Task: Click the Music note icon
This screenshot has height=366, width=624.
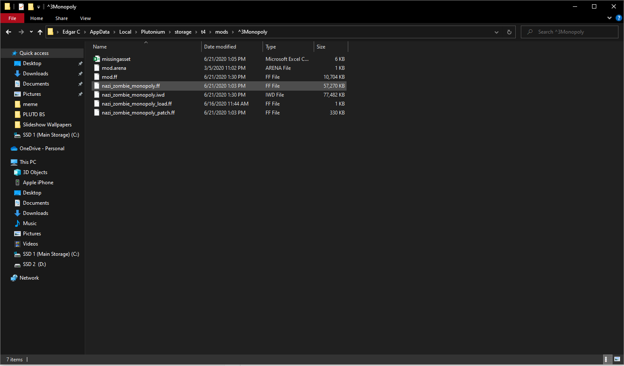Action: point(17,223)
